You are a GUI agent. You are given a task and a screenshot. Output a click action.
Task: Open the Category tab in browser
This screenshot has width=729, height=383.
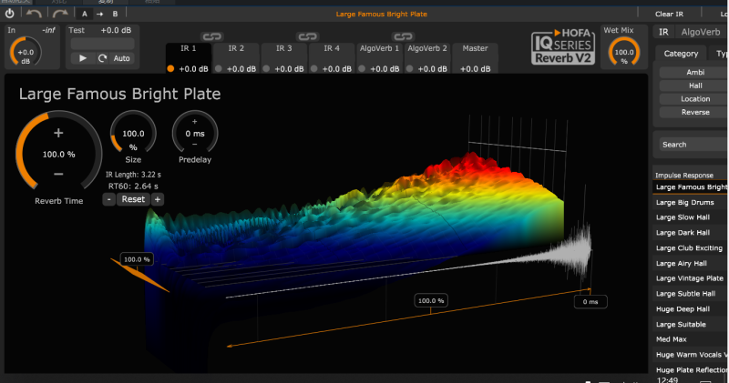(x=681, y=54)
